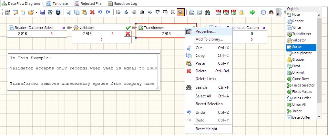328x135 pixels.
Task: Choose Select All in context menu
Action: pos(209,96)
